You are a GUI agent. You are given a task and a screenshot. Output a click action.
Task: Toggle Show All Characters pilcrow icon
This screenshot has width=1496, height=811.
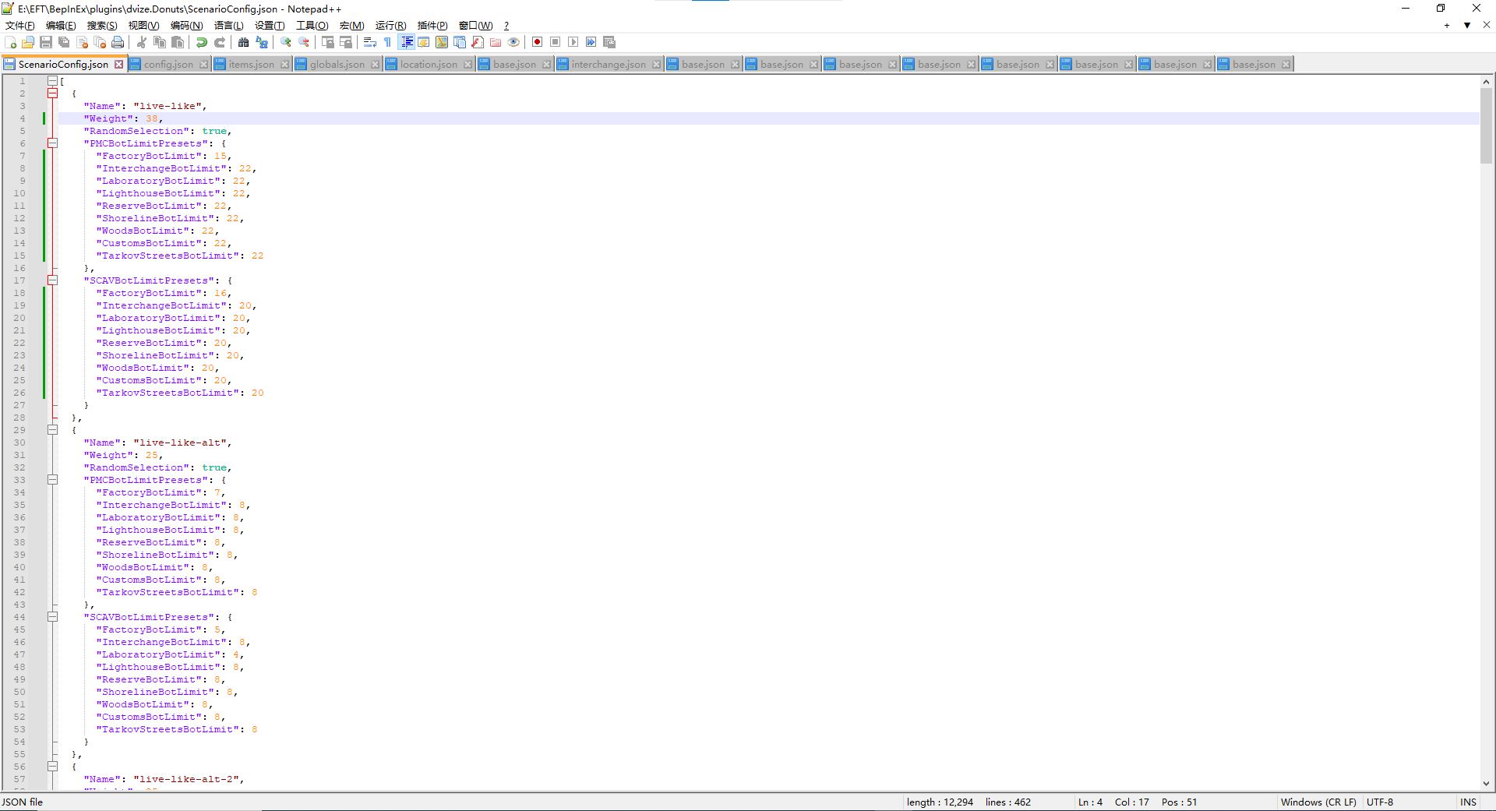[x=388, y=42]
